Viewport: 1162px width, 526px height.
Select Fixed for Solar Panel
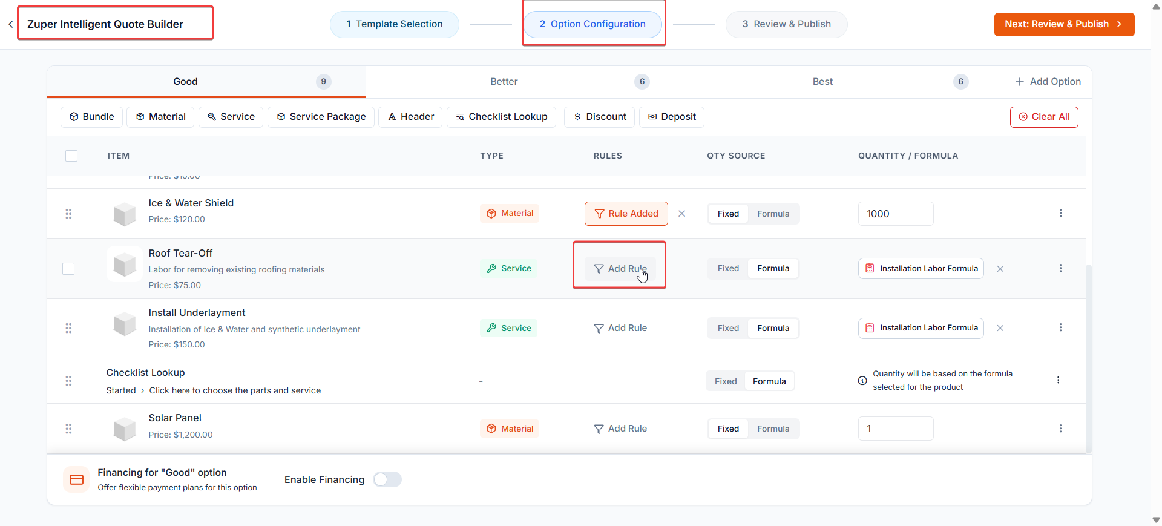click(x=728, y=429)
